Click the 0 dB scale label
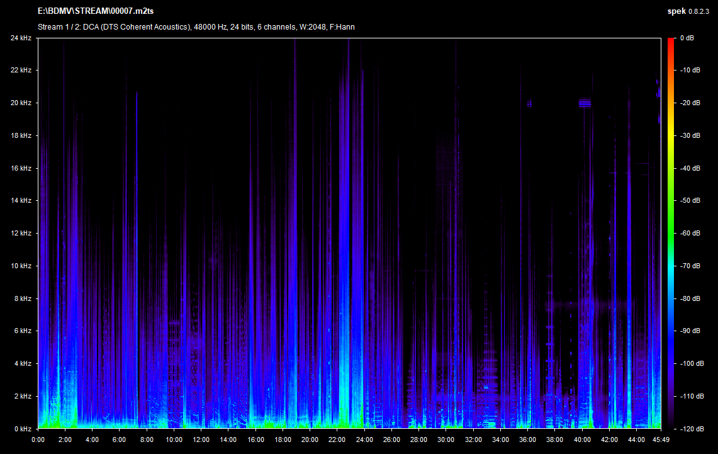The height and width of the screenshot is (454, 718). 687,38
